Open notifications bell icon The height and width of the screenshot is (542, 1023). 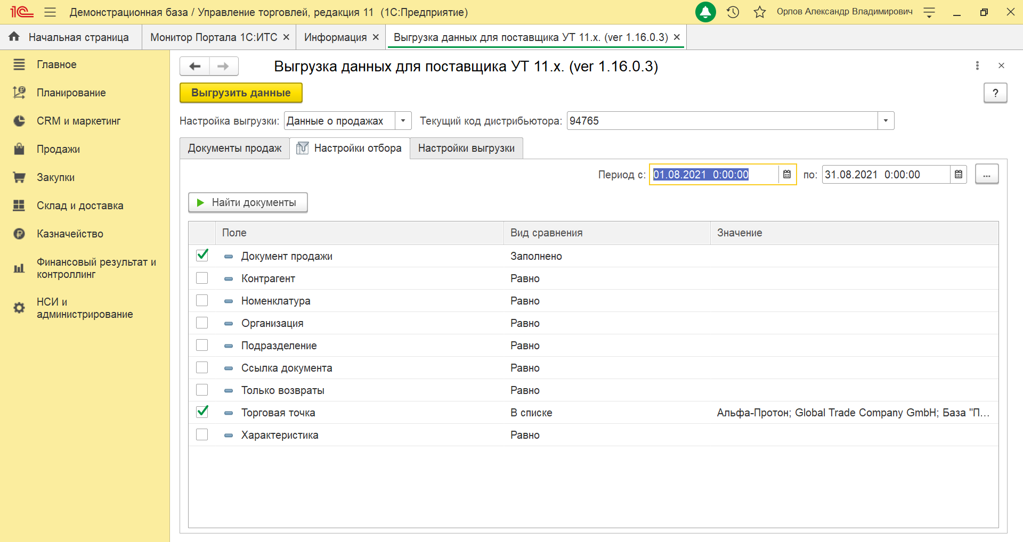coord(705,12)
